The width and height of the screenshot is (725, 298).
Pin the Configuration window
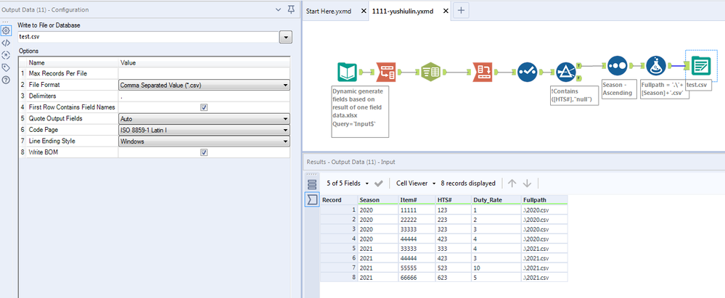tap(291, 9)
